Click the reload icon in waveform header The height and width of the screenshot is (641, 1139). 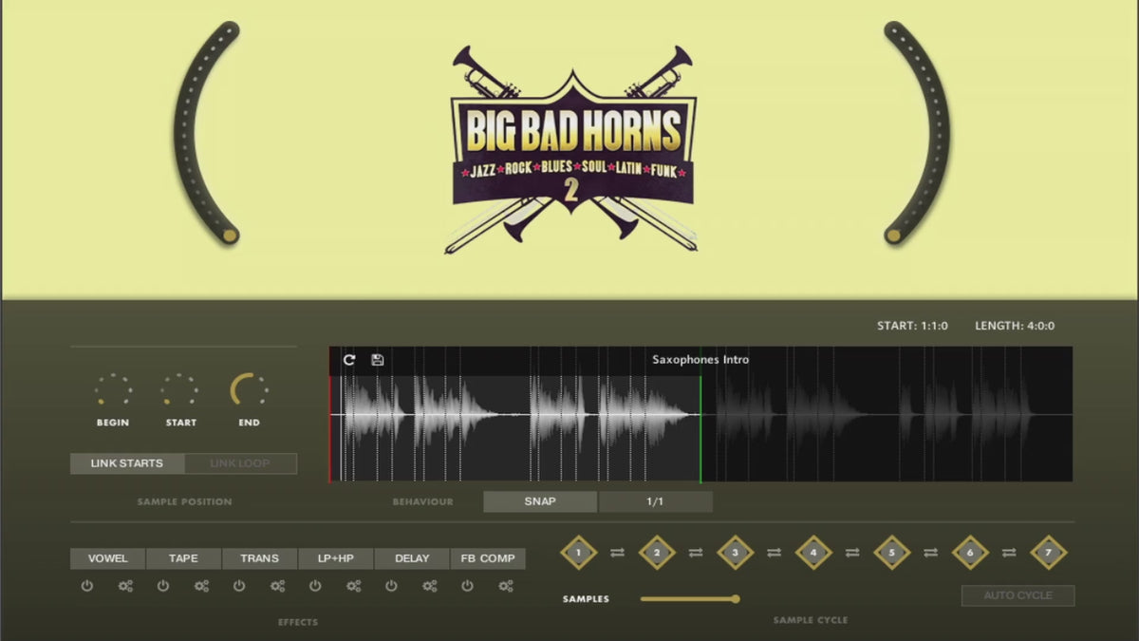(349, 360)
